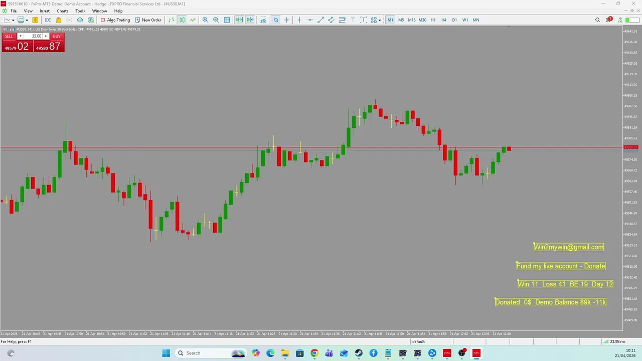Click the SELL one-click button
The height and width of the screenshot is (361, 642).
(x=9, y=36)
